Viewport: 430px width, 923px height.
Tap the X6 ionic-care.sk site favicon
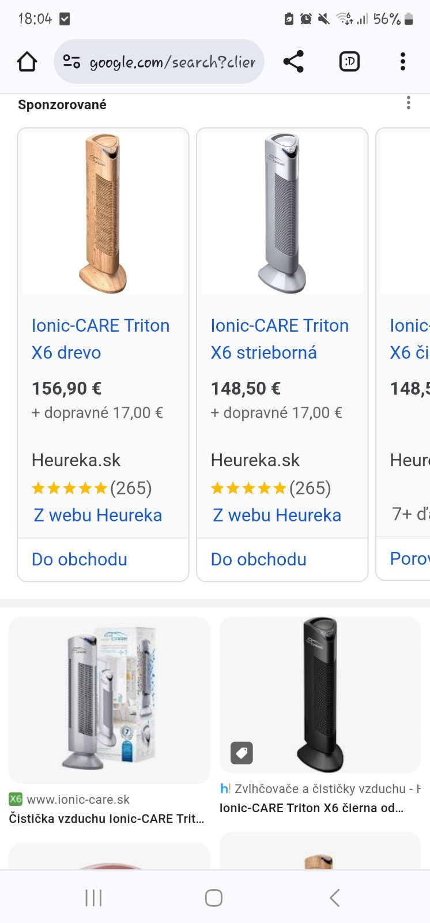(16, 799)
